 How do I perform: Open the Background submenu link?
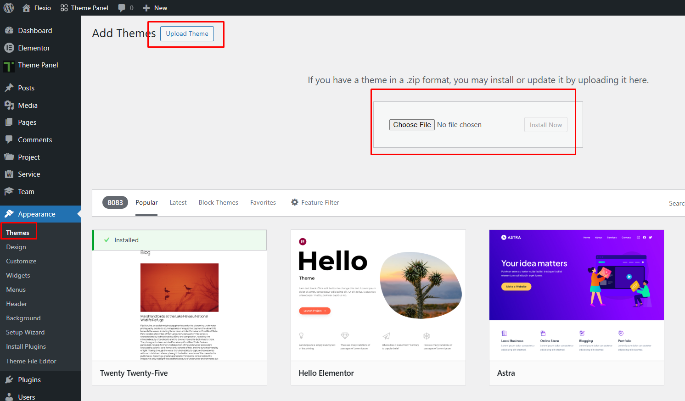point(23,318)
